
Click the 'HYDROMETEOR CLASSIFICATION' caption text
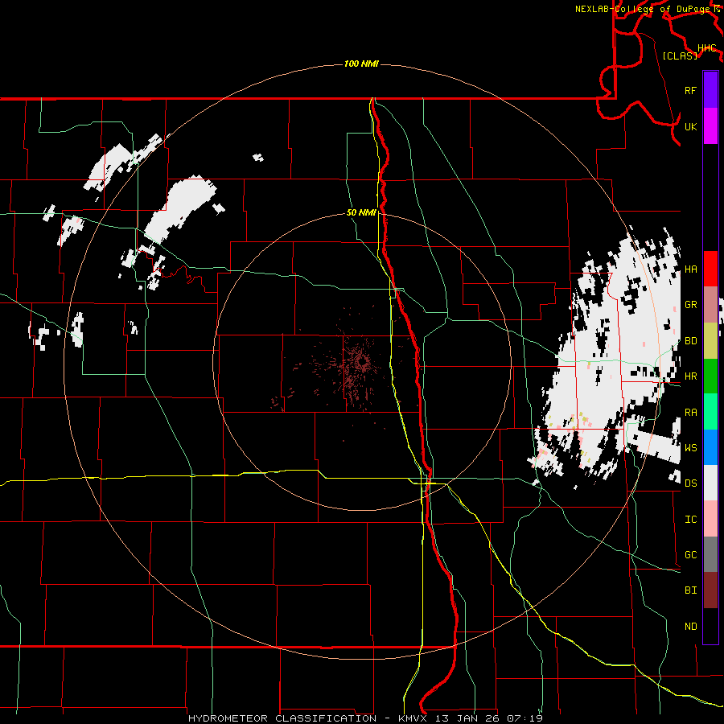[282, 718]
